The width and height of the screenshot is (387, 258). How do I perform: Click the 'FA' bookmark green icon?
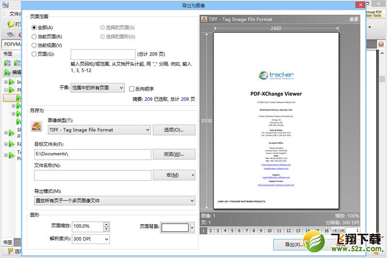point(12,144)
